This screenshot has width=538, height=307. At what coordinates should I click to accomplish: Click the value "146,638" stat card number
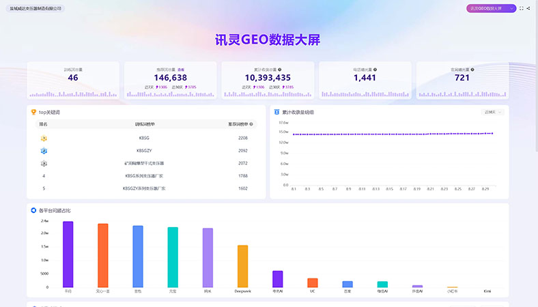click(x=171, y=78)
